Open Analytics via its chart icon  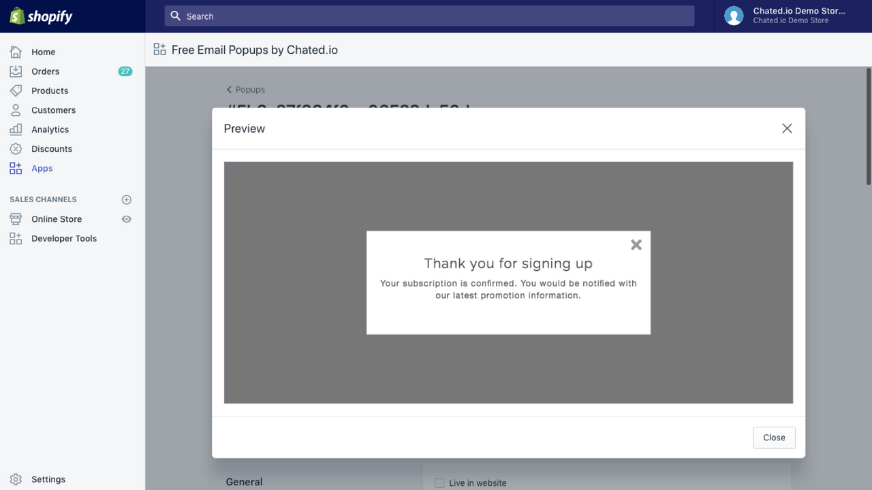click(15, 129)
